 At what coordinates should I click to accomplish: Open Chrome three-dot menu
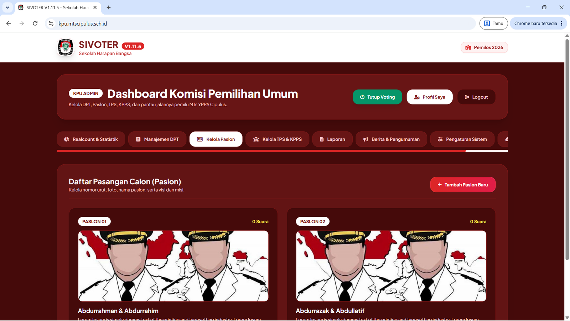562,23
